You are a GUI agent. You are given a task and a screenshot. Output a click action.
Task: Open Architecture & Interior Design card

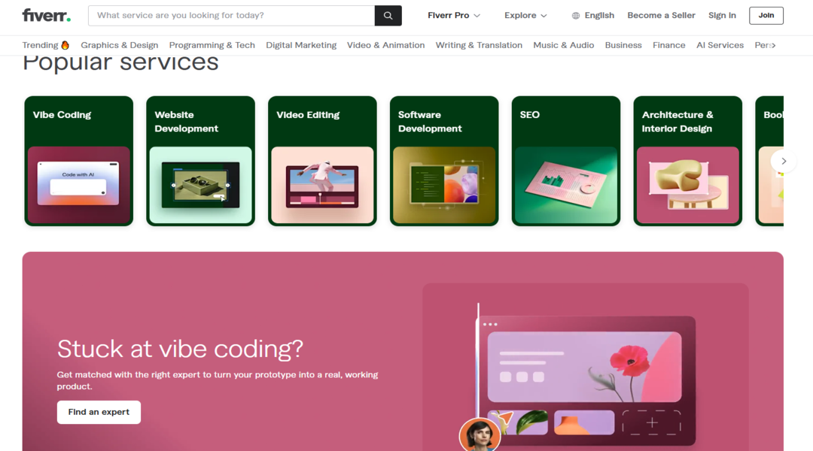(688, 161)
